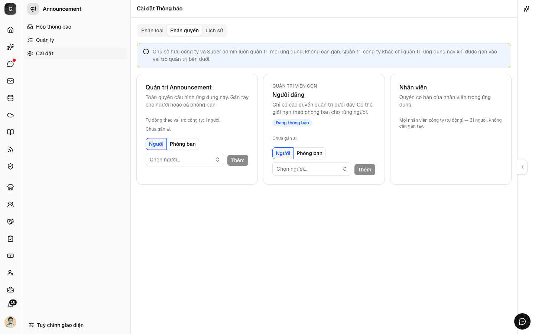
Task: Click Thêm in Người đăng card
Action: click(x=365, y=170)
